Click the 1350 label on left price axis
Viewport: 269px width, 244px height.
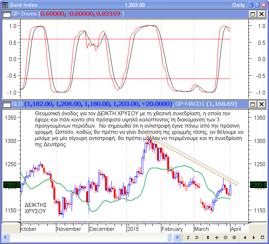pos(11,118)
